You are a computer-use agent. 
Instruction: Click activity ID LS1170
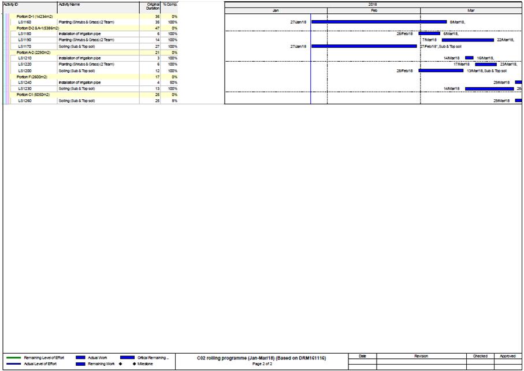[x=24, y=46]
